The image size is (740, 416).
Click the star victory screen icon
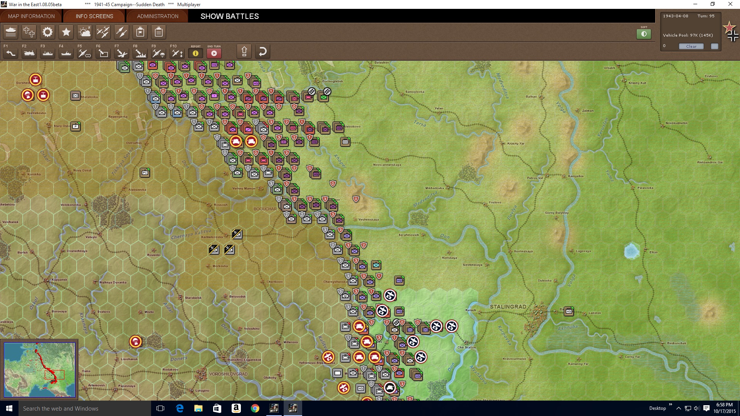tap(66, 32)
